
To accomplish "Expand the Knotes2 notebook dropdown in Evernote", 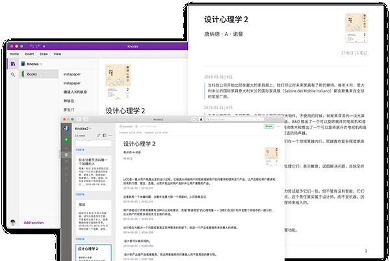I will click(x=90, y=128).
